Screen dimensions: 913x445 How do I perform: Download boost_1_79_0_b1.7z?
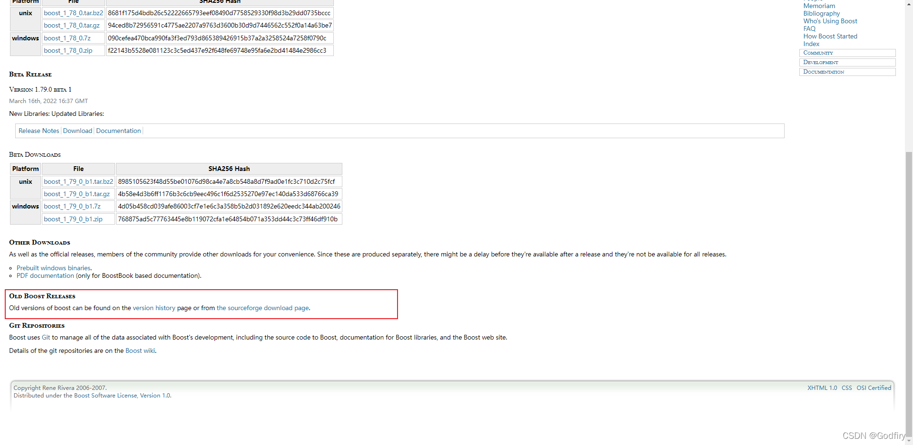pyautogui.click(x=72, y=206)
